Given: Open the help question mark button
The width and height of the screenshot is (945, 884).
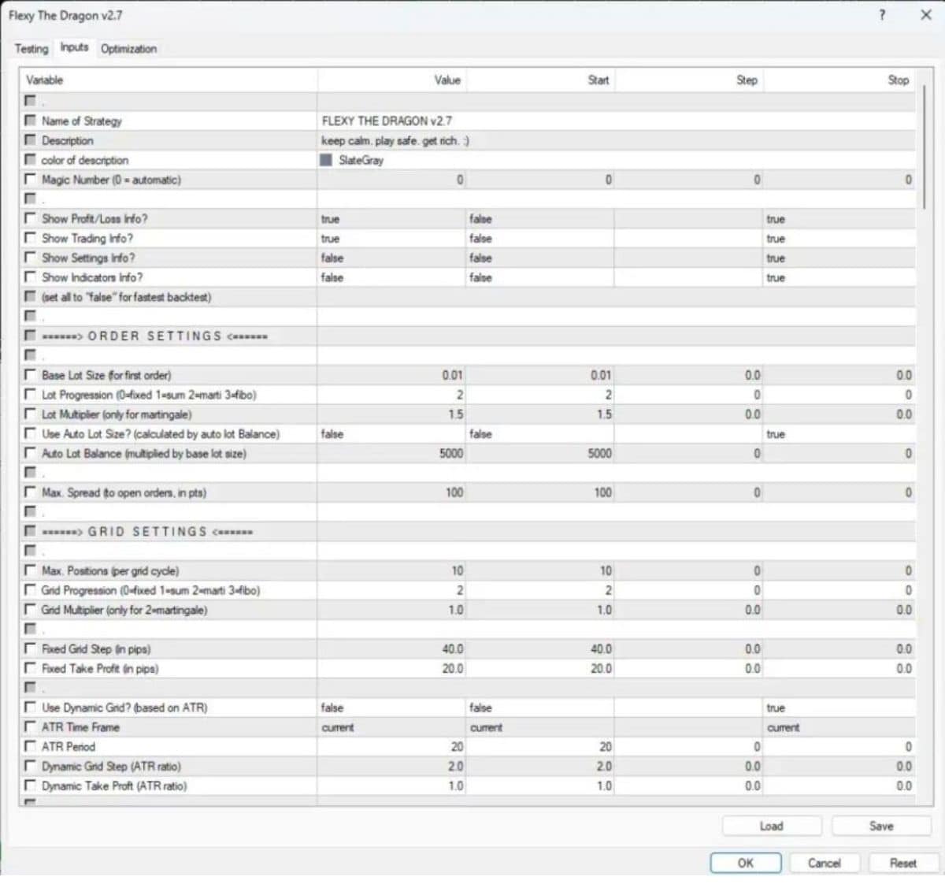Looking at the screenshot, I should (882, 15).
